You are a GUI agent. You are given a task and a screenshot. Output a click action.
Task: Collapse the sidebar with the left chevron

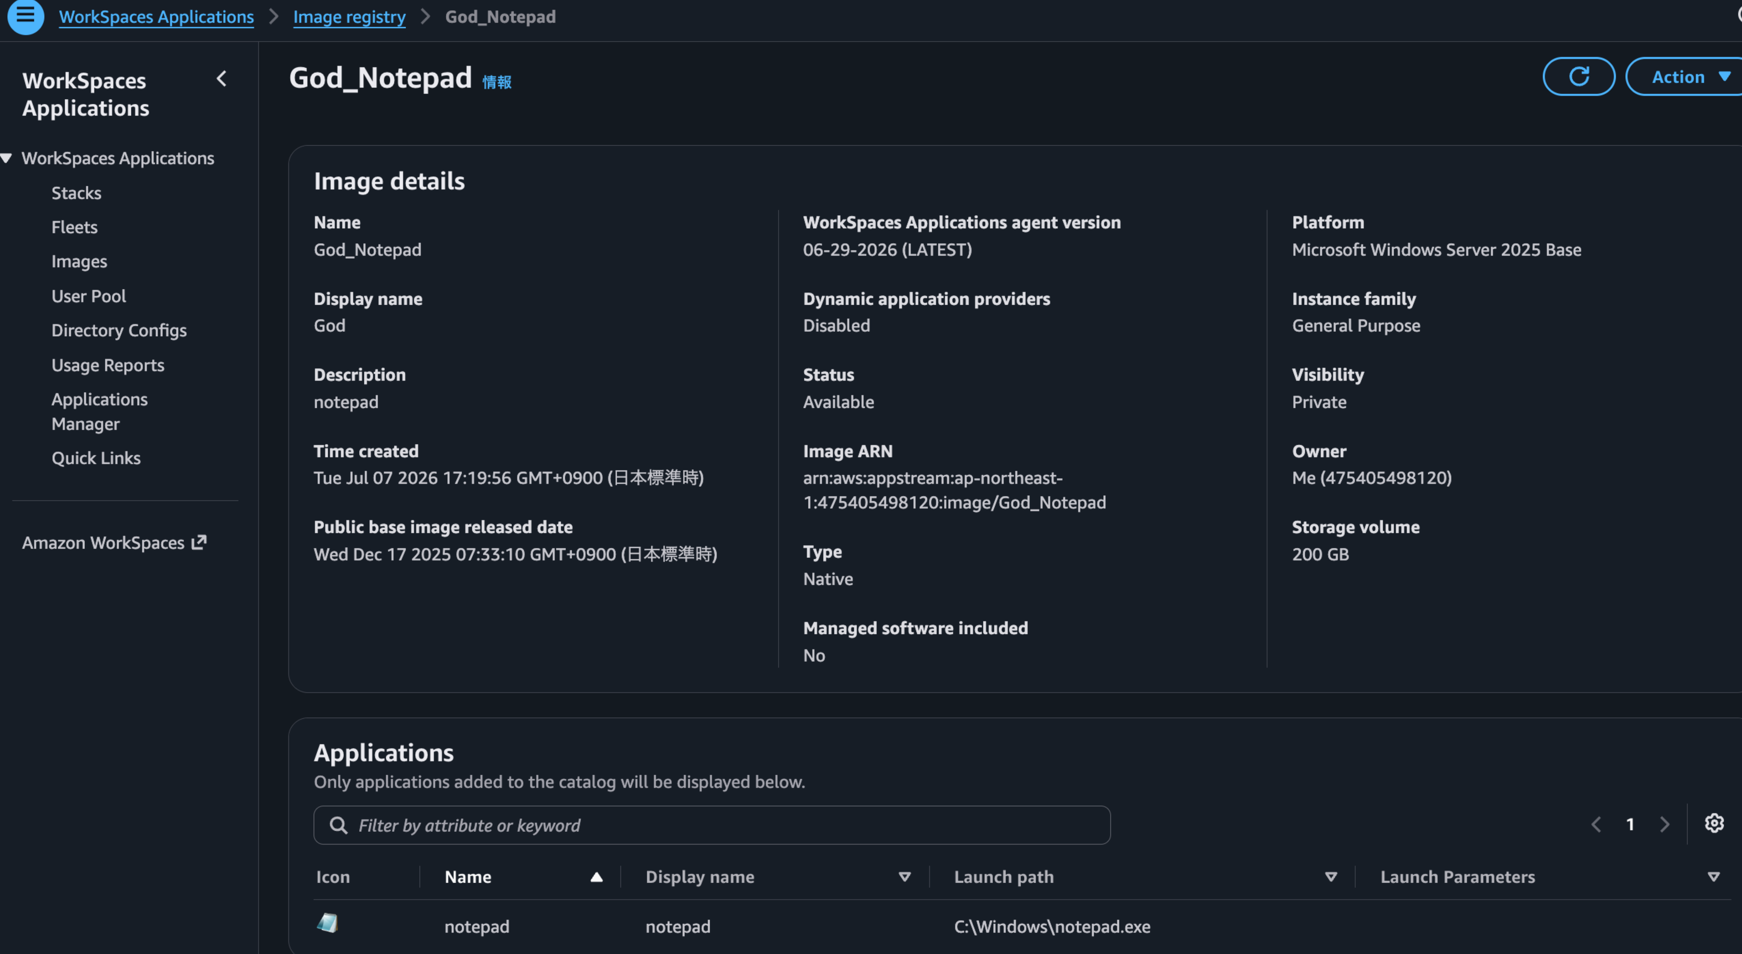point(221,79)
